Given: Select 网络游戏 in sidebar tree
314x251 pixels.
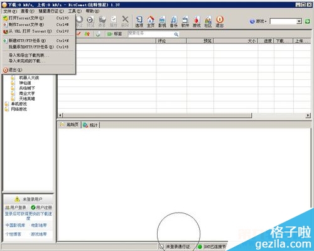Looking at the screenshot, I should (x=19, y=109).
